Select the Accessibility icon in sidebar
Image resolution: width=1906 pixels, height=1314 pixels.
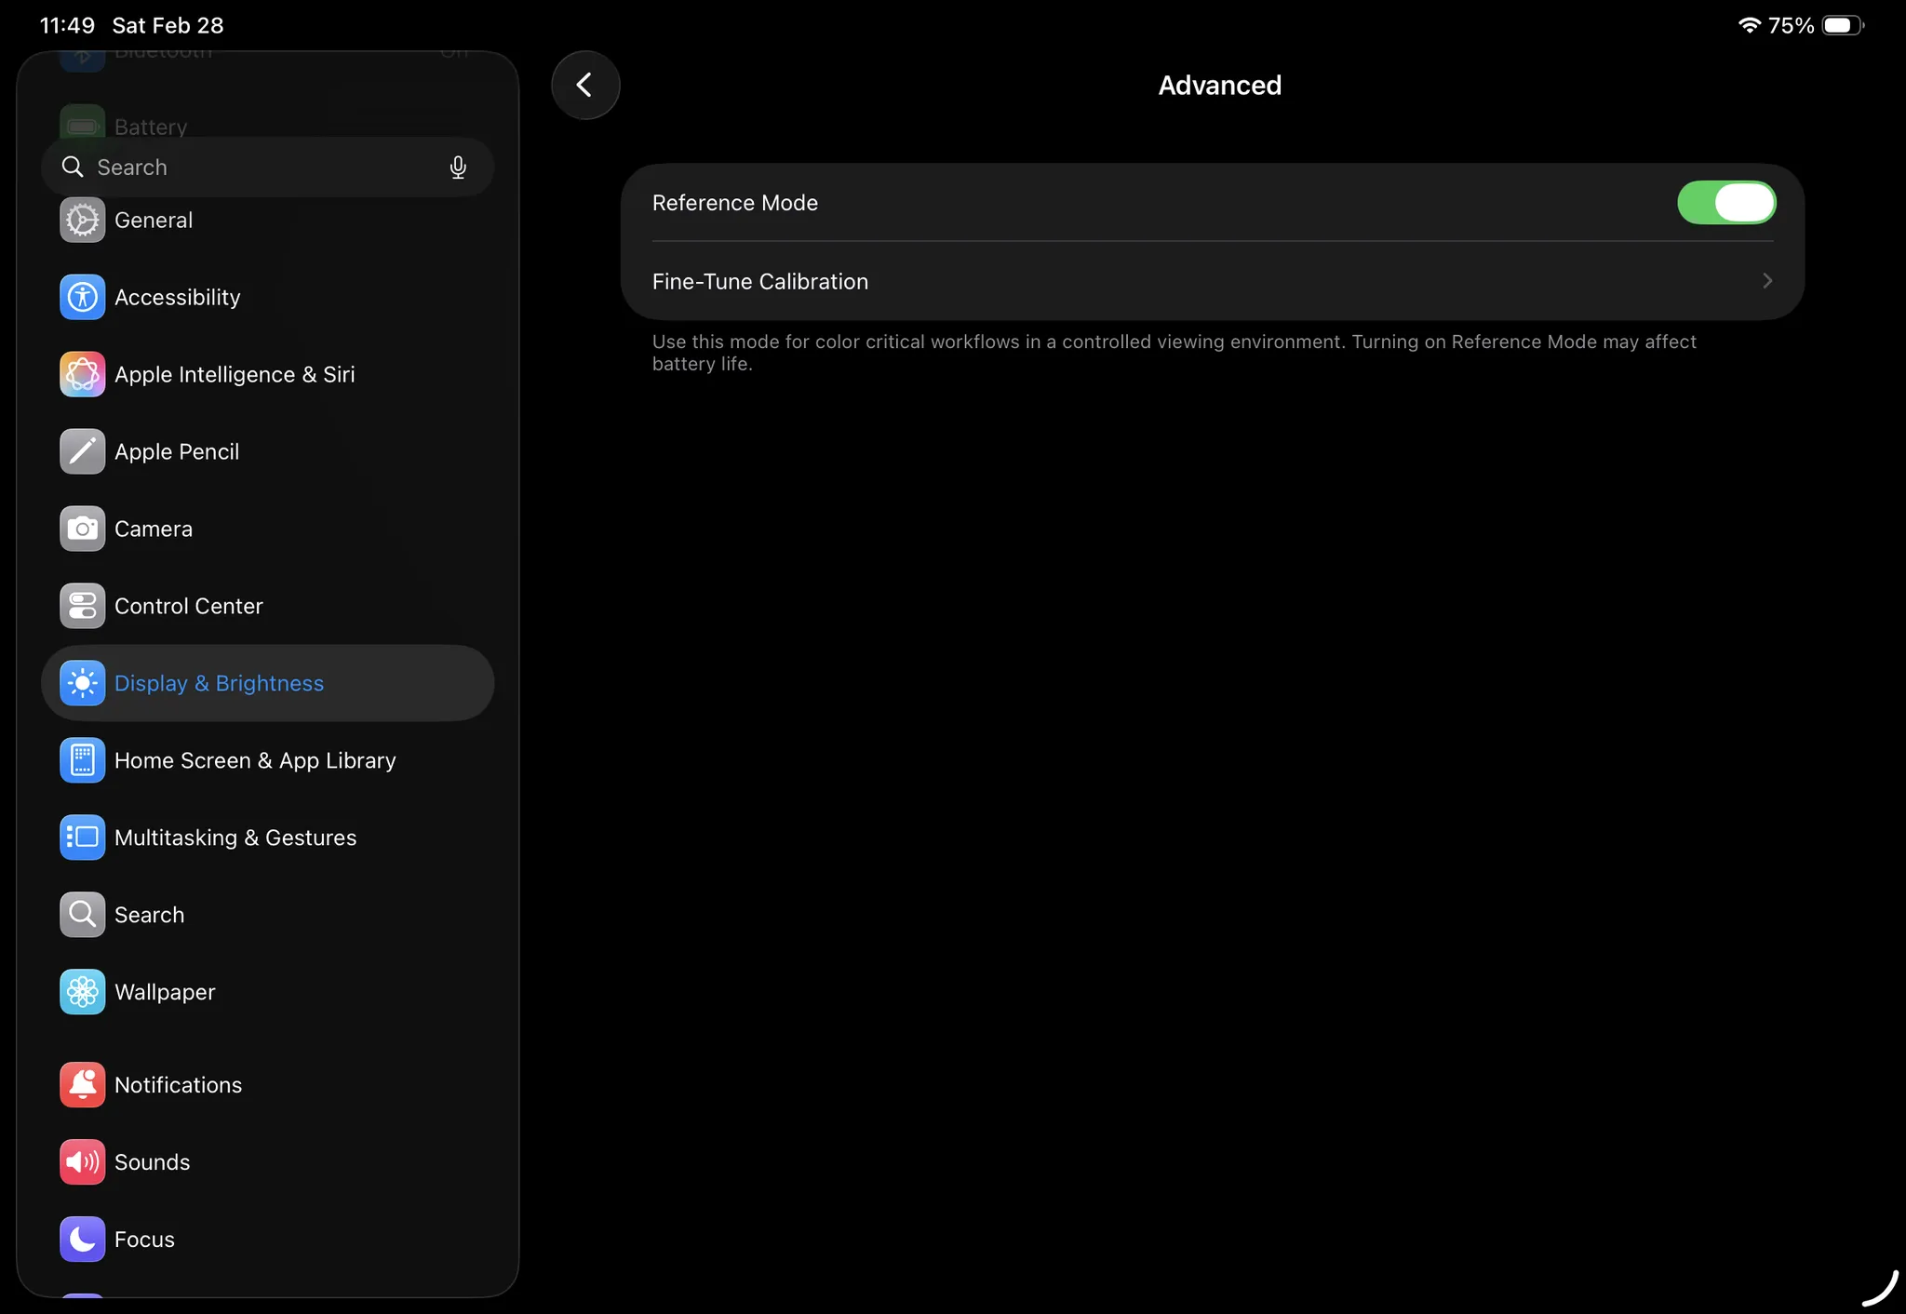coord(82,298)
